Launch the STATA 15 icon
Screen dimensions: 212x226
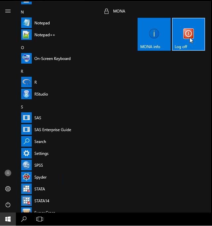coord(26,189)
